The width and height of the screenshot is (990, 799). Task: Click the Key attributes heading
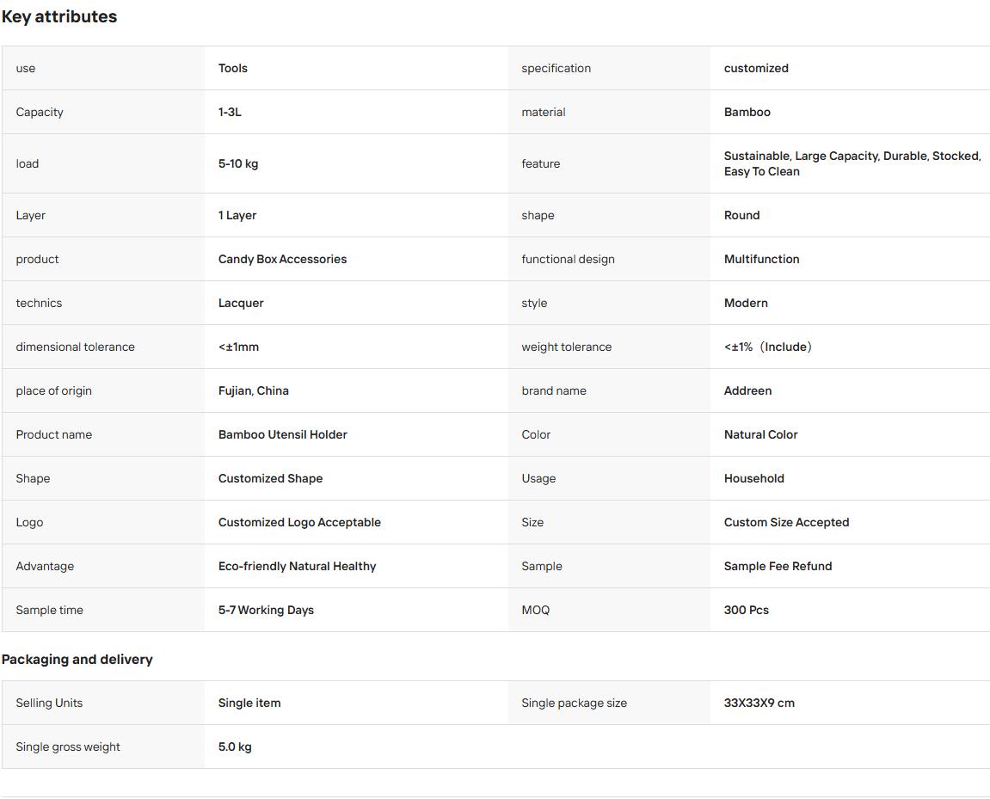coord(59,16)
